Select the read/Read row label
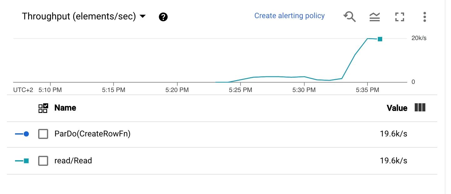 pos(73,161)
